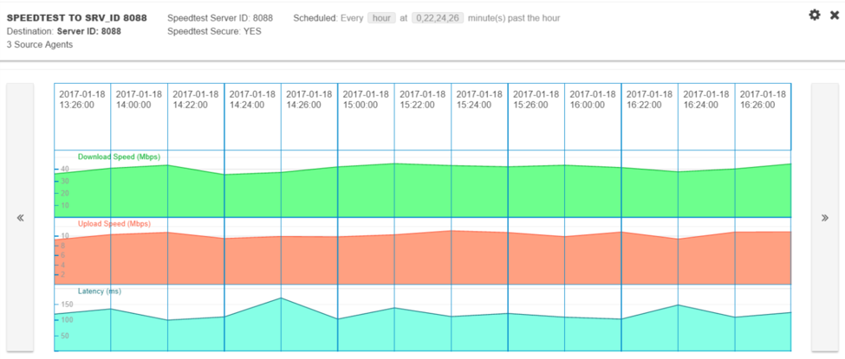845x359 pixels.
Task: Select the 2017-01-18 14:26:00 column header
Action: point(309,116)
